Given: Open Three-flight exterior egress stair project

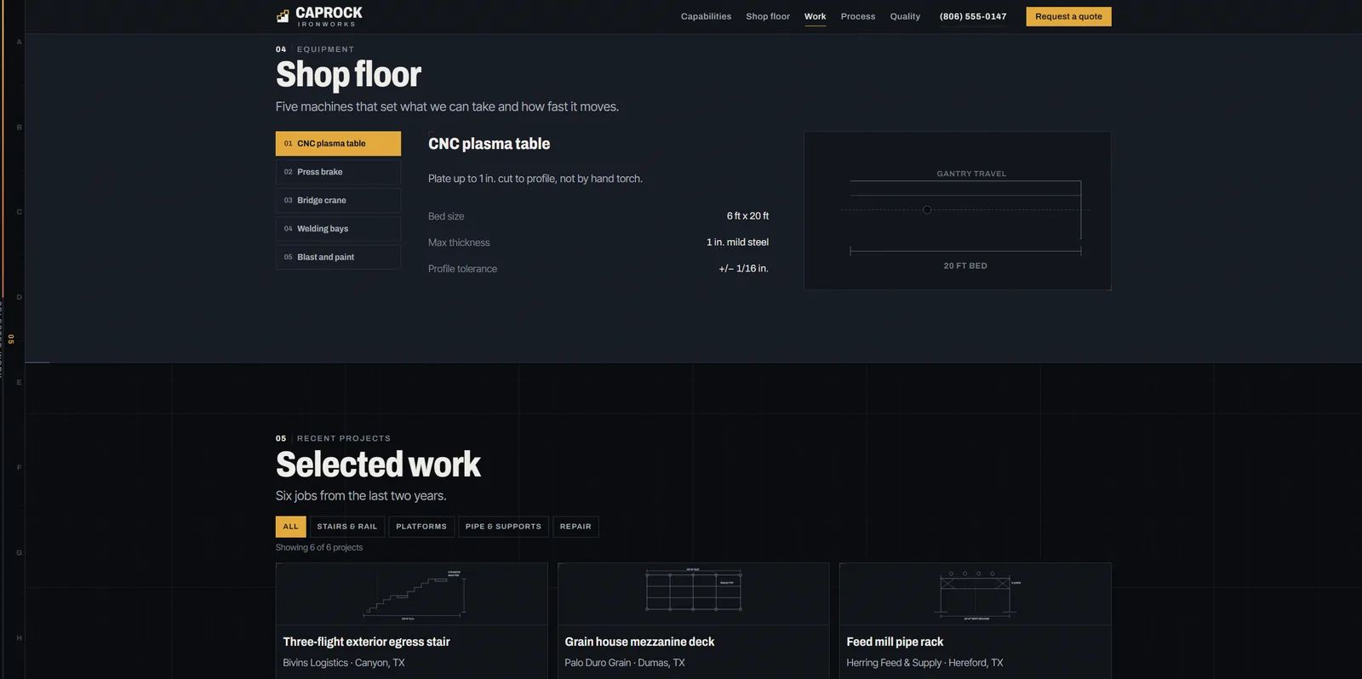Looking at the screenshot, I should (366, 642).
